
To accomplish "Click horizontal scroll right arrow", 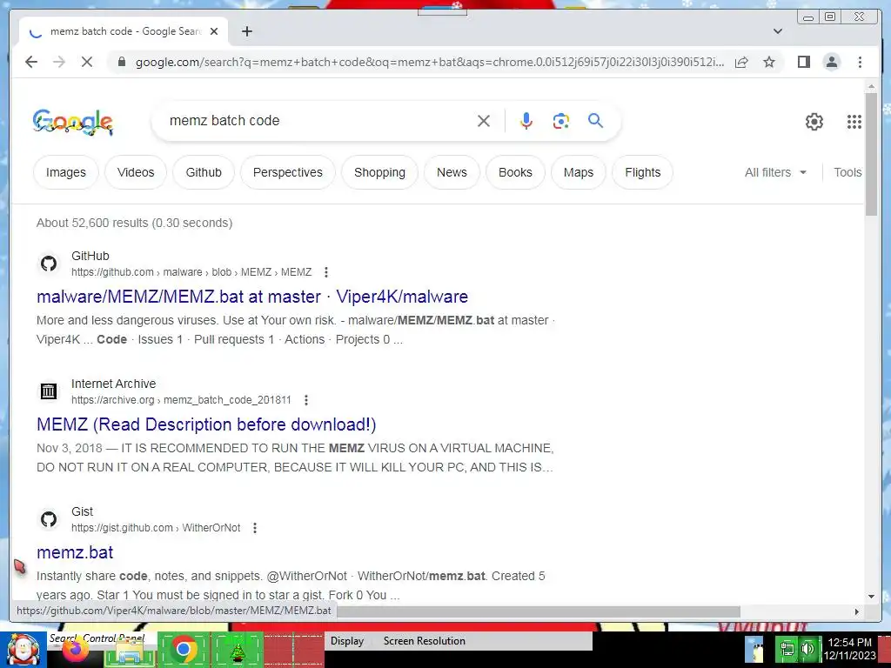I will (x=857, y=611).
